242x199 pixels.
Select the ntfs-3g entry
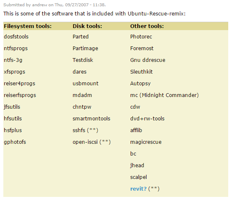click(x=13, y=60)
